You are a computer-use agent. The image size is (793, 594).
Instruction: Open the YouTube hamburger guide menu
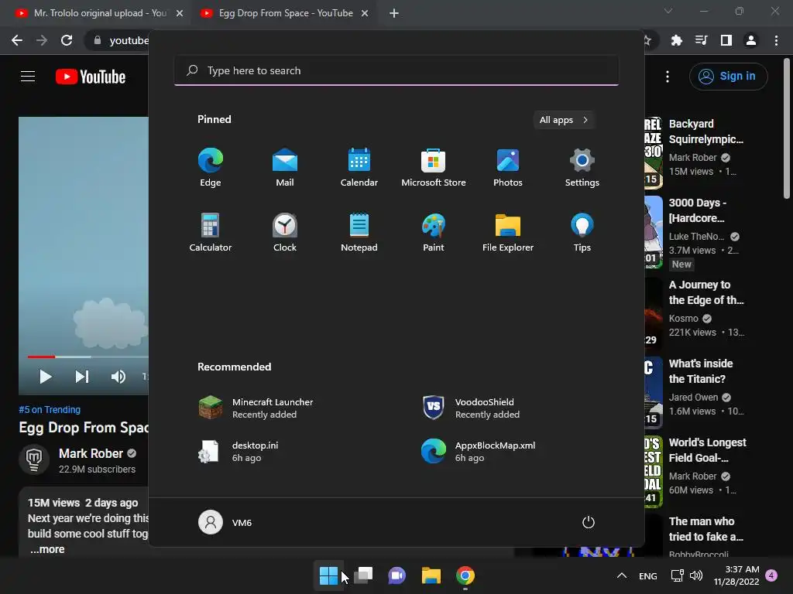pyautogui.click(x=28, y=77)
